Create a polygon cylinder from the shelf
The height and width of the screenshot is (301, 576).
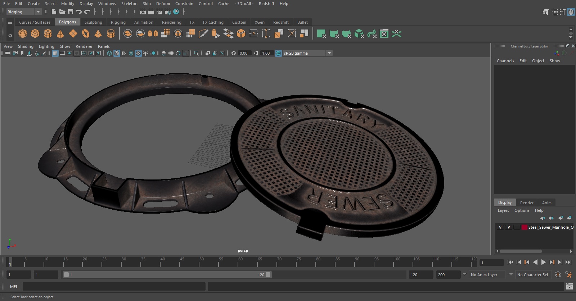pyautogui.click(x=48, y=34)
